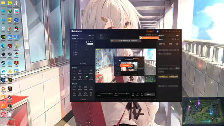The height and width of the screenshot is (126, 224).
Task: Switch to the last tab of the assistant panel
Action: coord(177,44)
